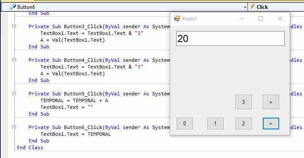The image size is (304, 158).
Task: Click End Sub below Button5_Click
Action: 39,114
